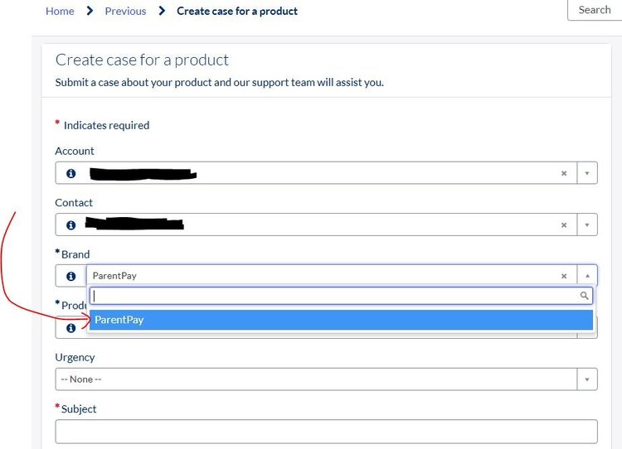
Task: Click the Contact field info icon
Action: (71, 225)
